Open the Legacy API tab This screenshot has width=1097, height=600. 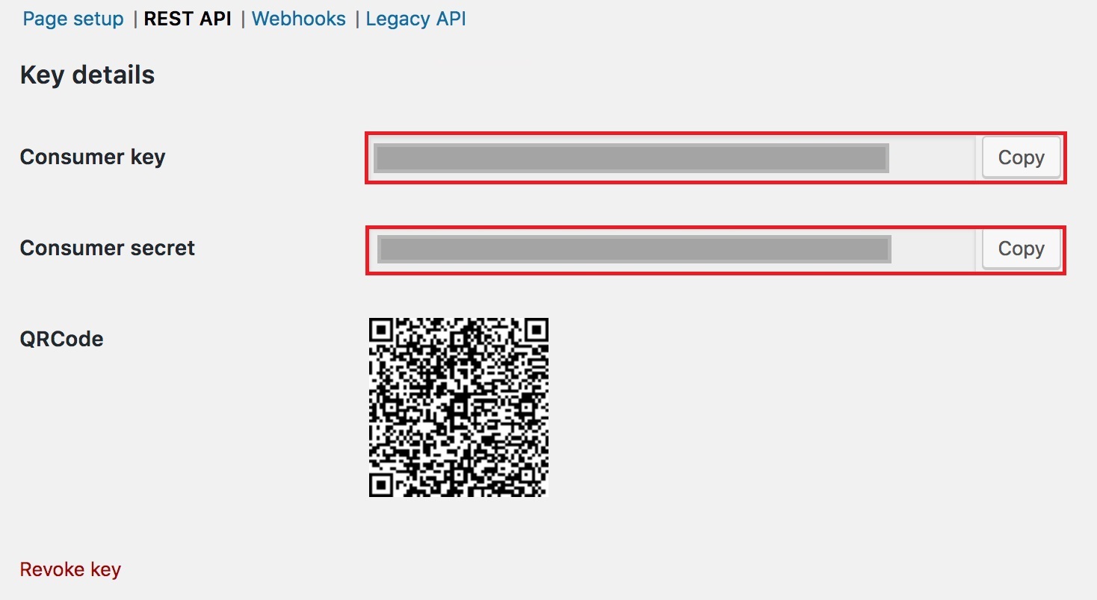[x=415, y=19]
